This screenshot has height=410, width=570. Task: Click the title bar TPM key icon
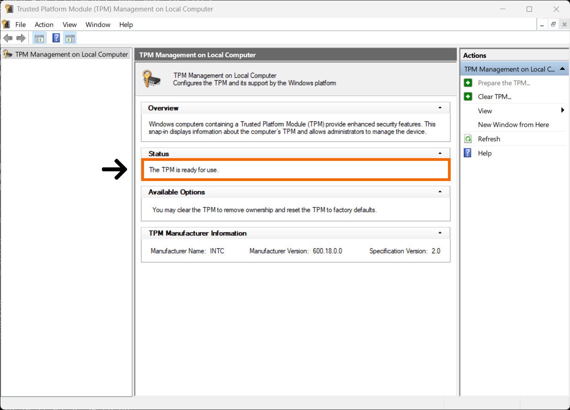(9, 9)
